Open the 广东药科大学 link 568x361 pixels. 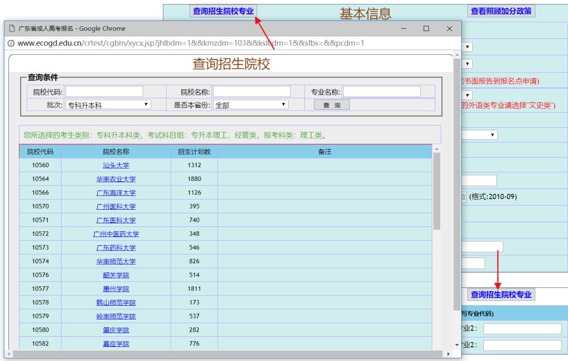pyautogui.click(x=116, y=248)
